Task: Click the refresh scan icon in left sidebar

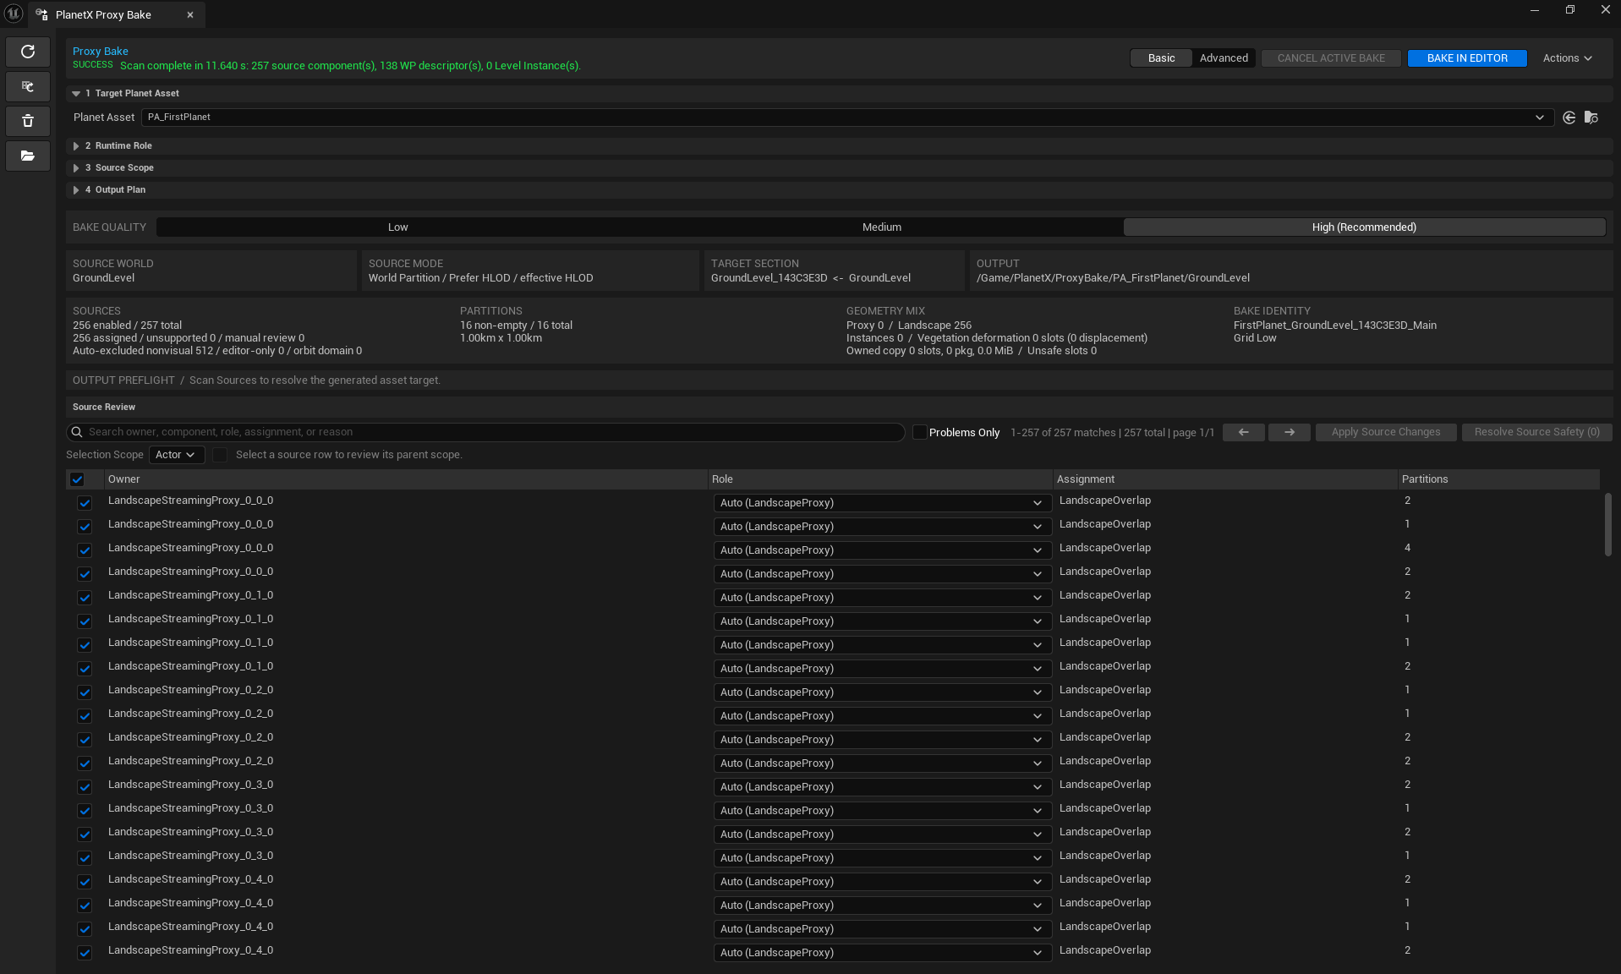Action: [28, 52]
